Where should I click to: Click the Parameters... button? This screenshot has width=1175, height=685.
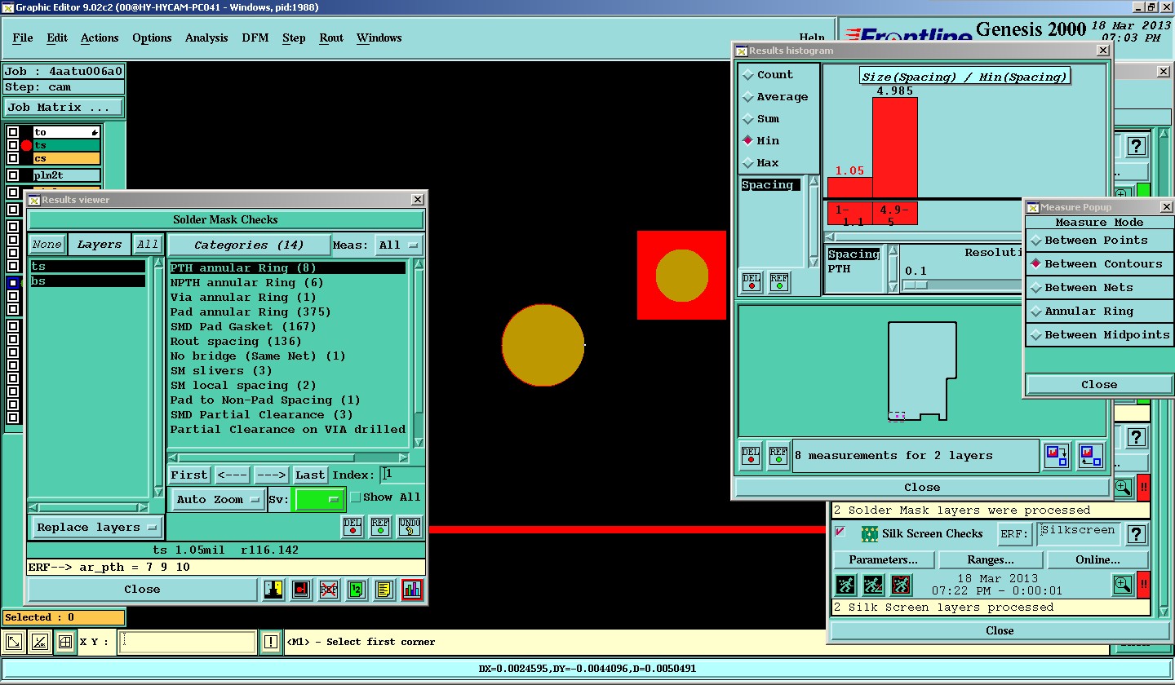tap(883, 559)
